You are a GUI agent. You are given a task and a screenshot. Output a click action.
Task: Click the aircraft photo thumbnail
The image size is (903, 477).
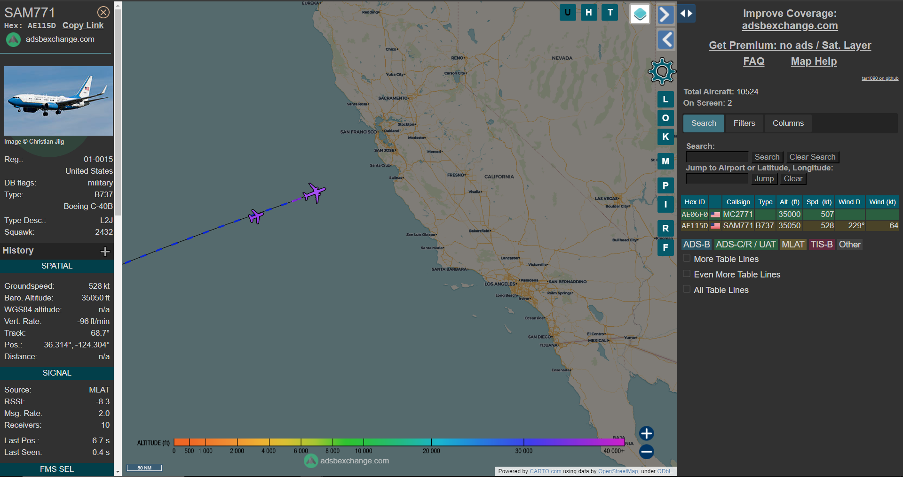click(x=58, y=101)
